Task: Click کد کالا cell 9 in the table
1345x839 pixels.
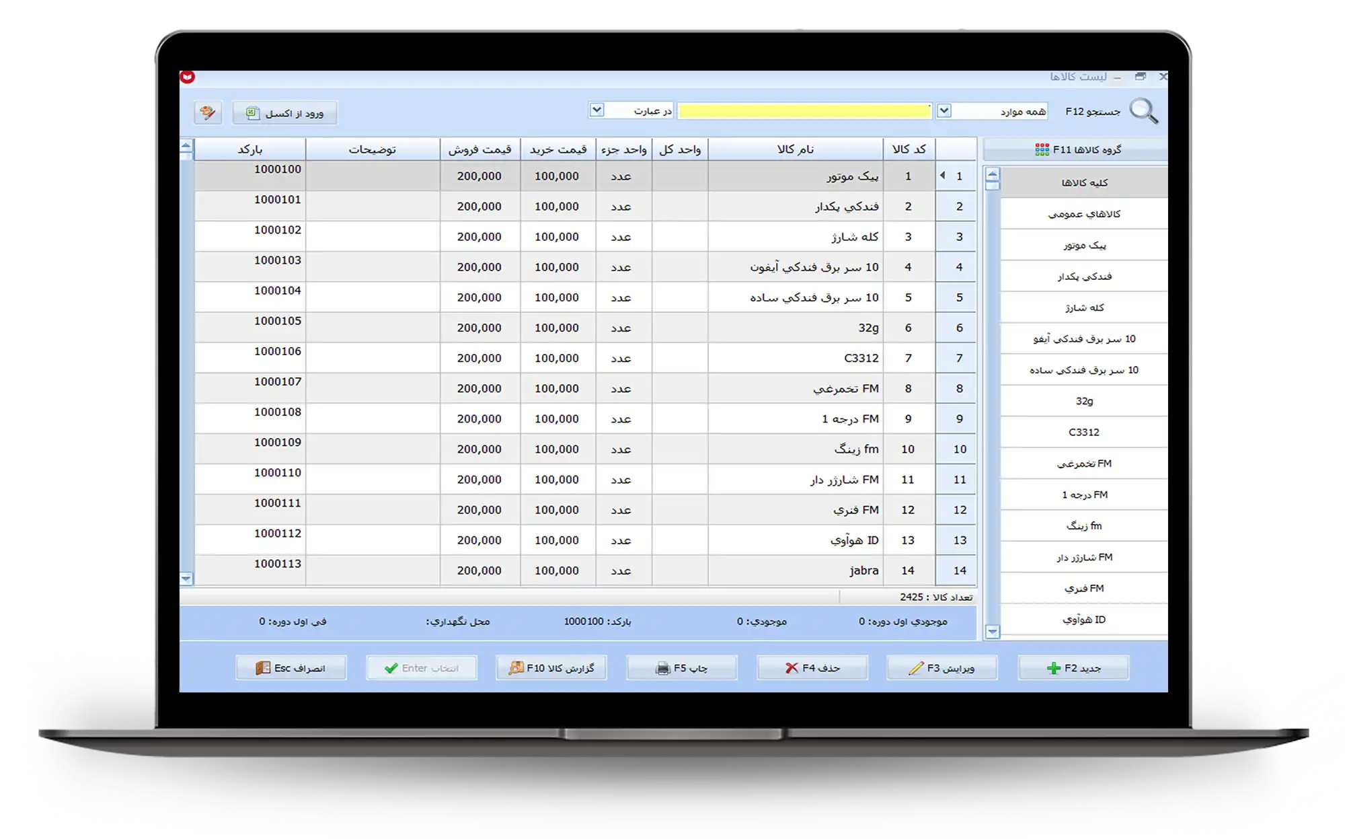Action: (909, 418)
